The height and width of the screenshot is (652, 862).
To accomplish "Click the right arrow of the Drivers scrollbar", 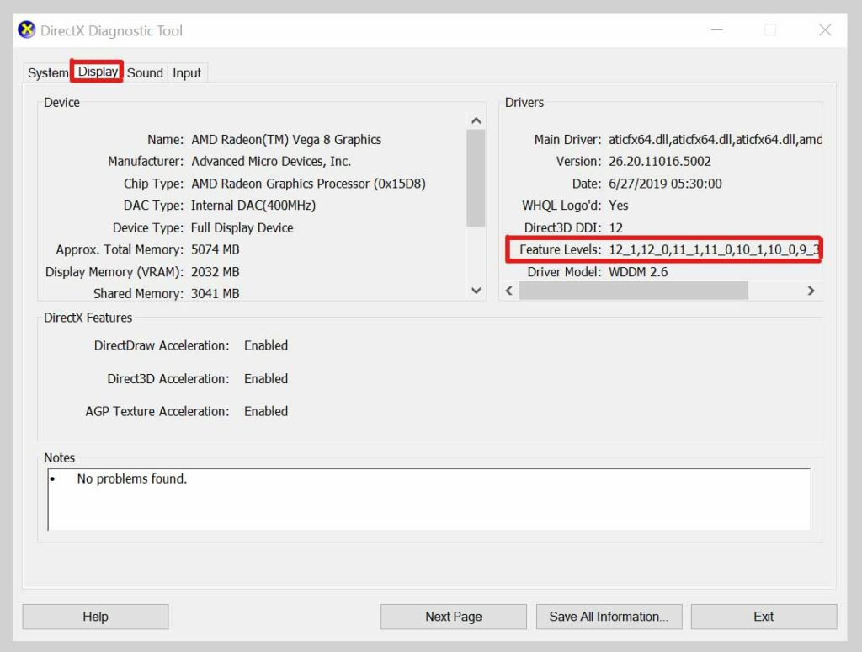I will (811, 290).
